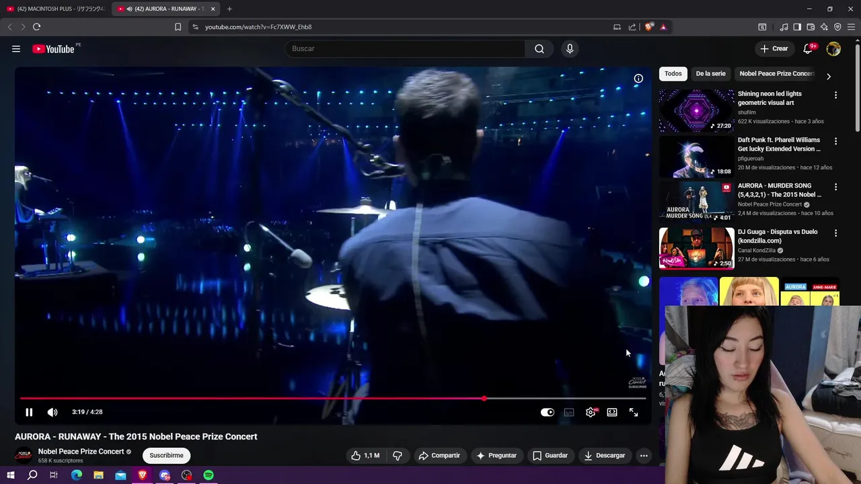Open the Crear menu

[774, 48]
